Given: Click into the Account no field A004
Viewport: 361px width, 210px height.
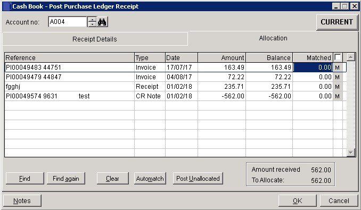Looking at the screenshot, I should click(x=67, y=22).
